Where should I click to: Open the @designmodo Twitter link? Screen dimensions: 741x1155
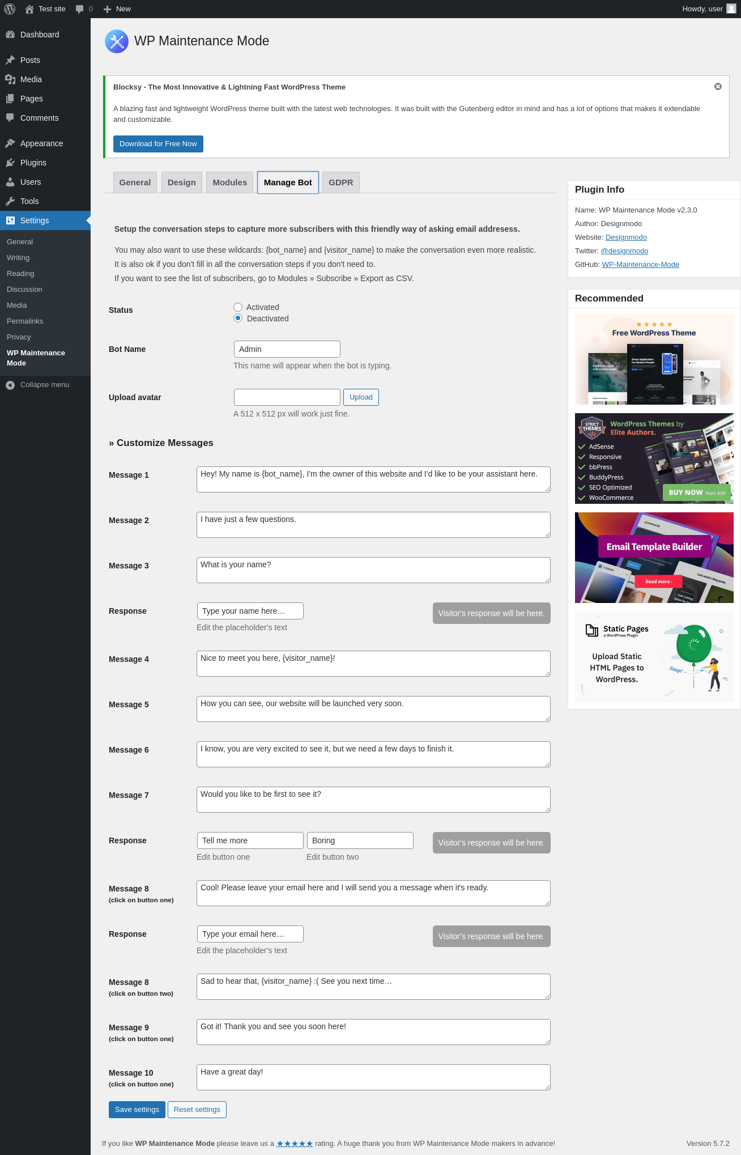624,251
